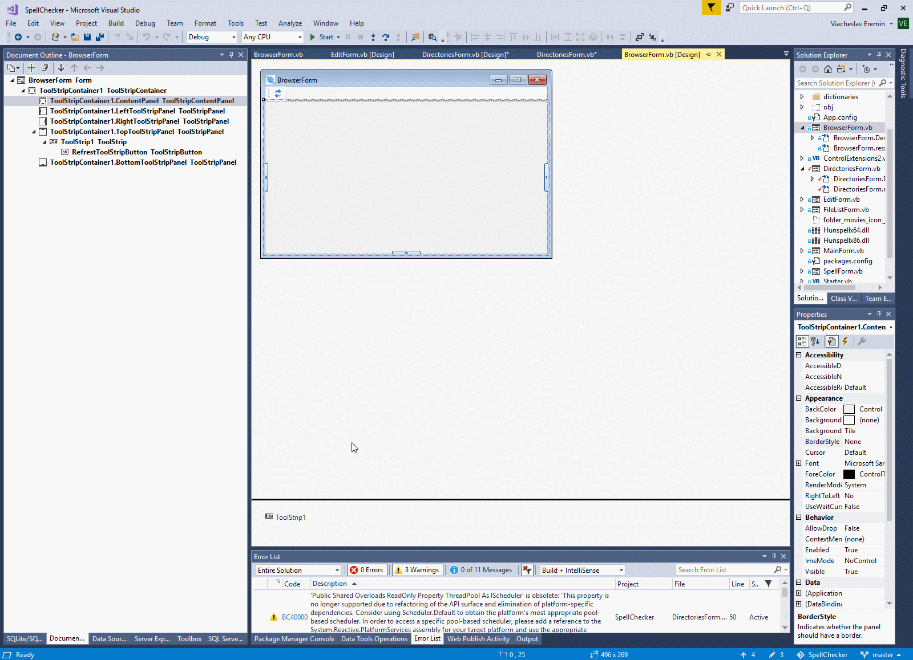Click the right arrow in Document Outline toolbar
The height and width of the screenshot is (660, 913).
tap(100, 68)
